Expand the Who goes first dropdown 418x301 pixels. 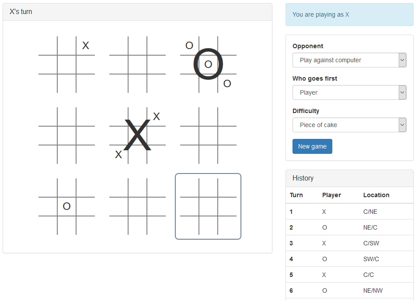coord(349,92)
